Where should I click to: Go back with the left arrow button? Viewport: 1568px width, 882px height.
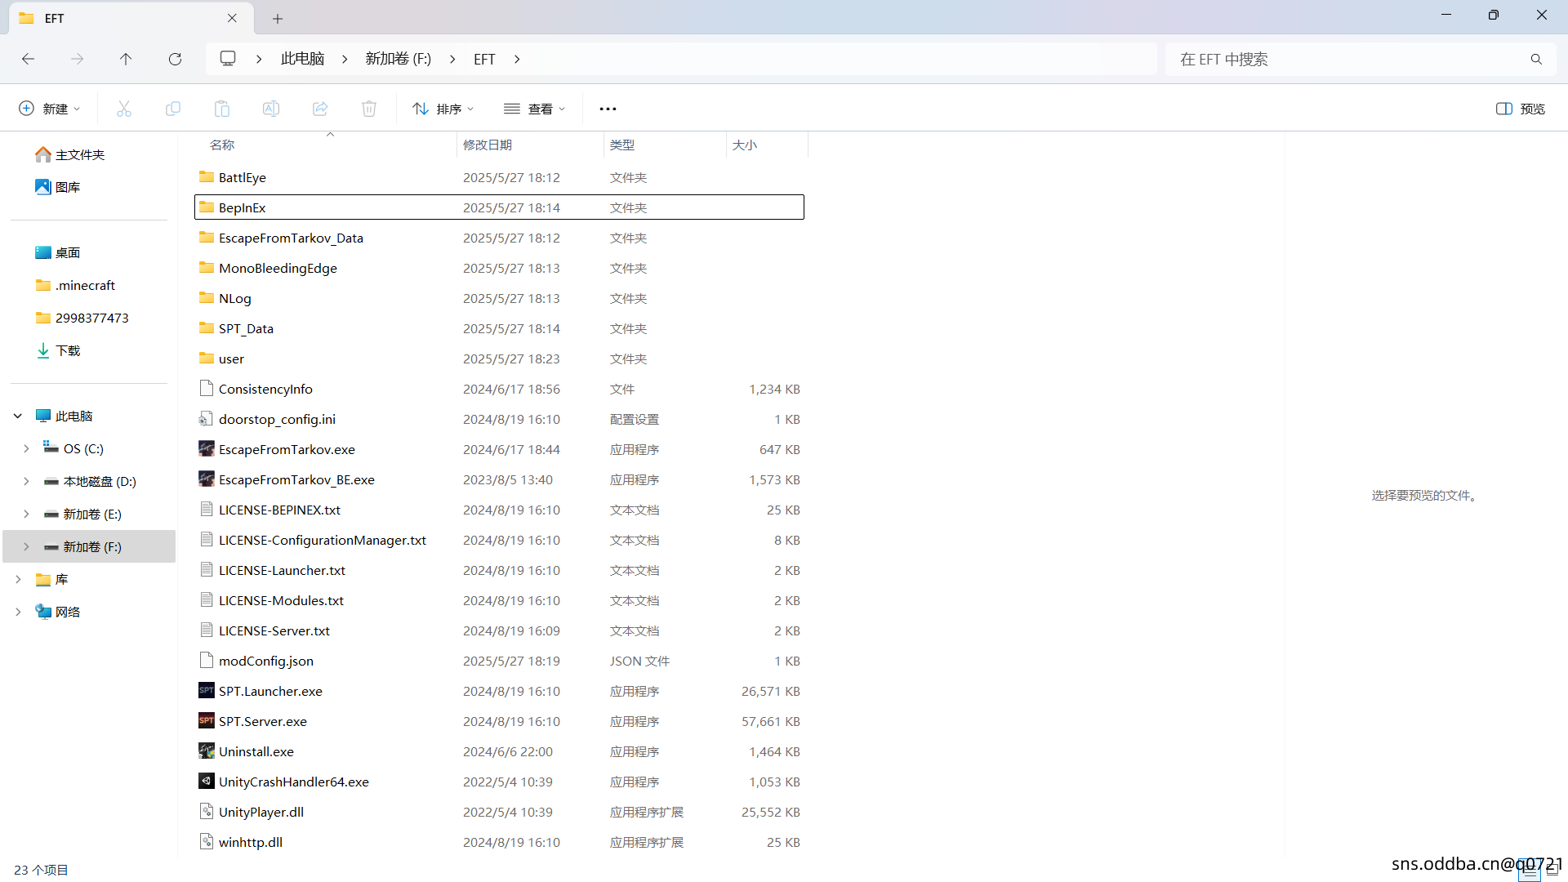[28, 59]
